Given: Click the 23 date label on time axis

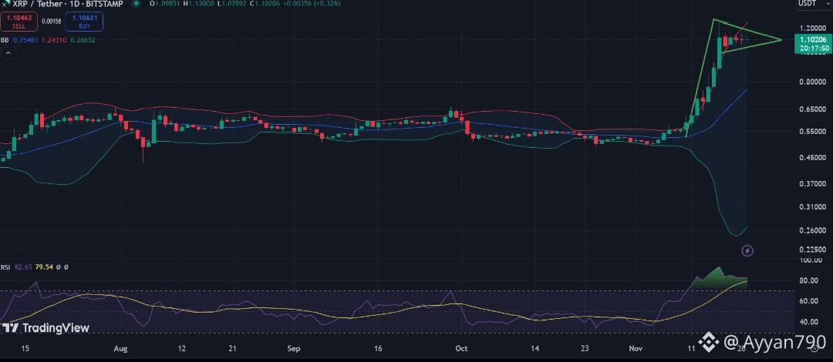Looking at the screenshot, I should point(584,349).
